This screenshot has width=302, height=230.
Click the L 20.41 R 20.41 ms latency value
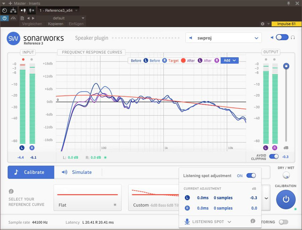pos(98,222)
